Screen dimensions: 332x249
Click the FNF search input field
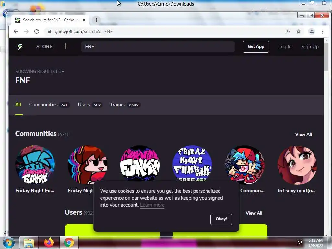[158, 47]
